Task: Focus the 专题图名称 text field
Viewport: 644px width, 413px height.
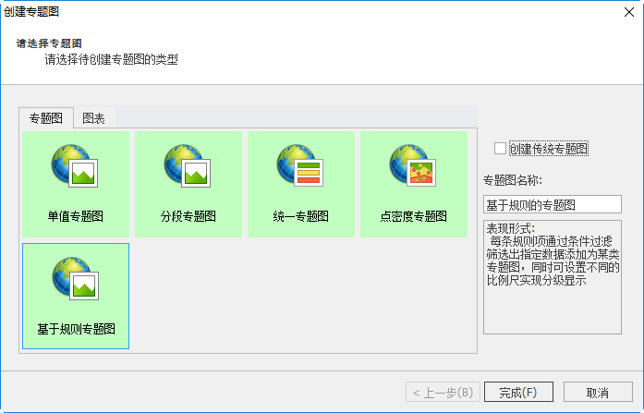Action: [x=552, y=204]
